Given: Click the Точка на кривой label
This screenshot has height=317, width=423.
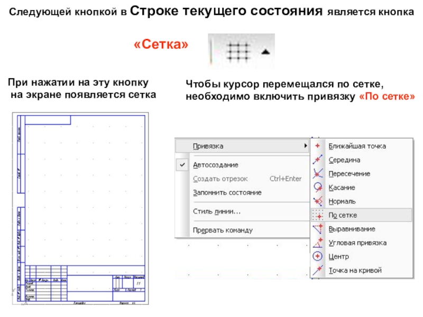Looking at the screenshot, I should (x=355, y=271).
